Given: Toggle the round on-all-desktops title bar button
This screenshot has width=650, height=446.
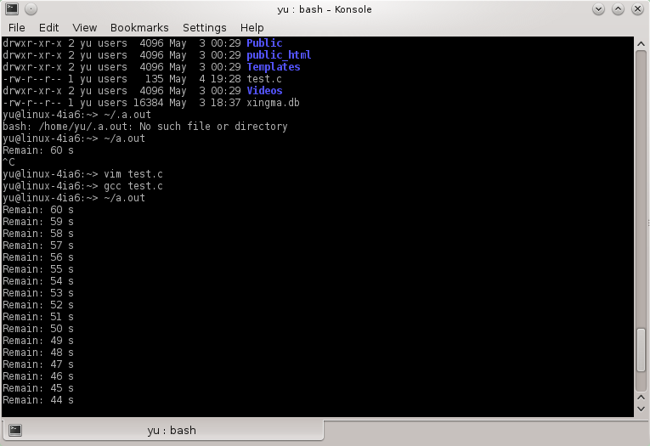Looking at the screenshot, I should 31,8.
